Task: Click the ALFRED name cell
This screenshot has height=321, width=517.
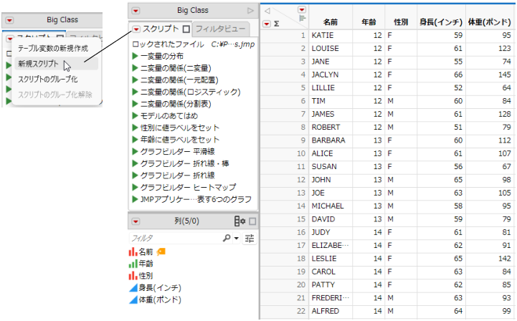Action: point(331,311)
